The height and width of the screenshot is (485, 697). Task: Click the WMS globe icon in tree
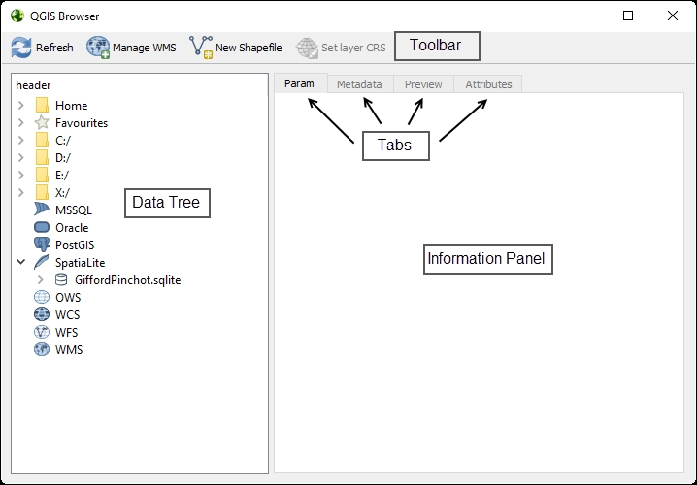[x=42, y=349]
